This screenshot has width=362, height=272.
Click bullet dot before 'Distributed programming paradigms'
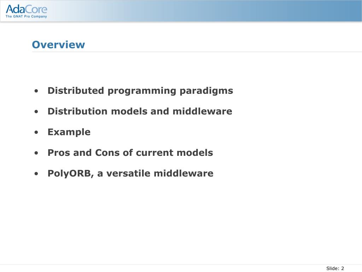coord(36,91)
